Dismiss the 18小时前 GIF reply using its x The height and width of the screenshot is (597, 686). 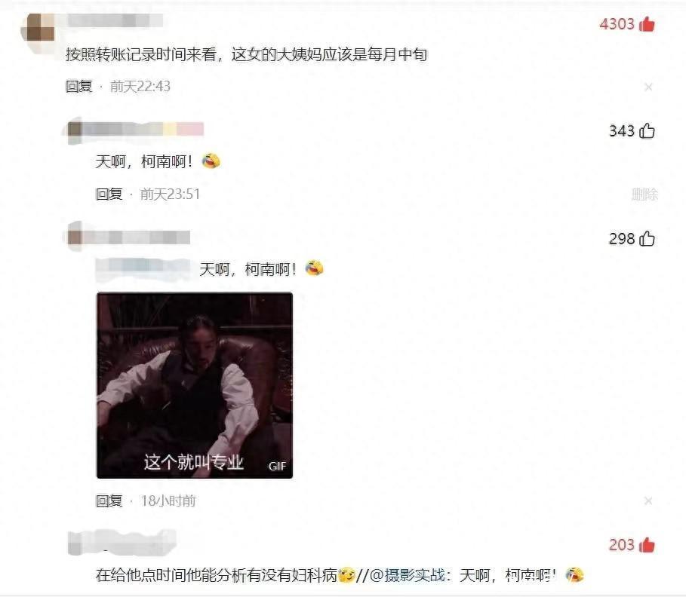pos(648,501)
